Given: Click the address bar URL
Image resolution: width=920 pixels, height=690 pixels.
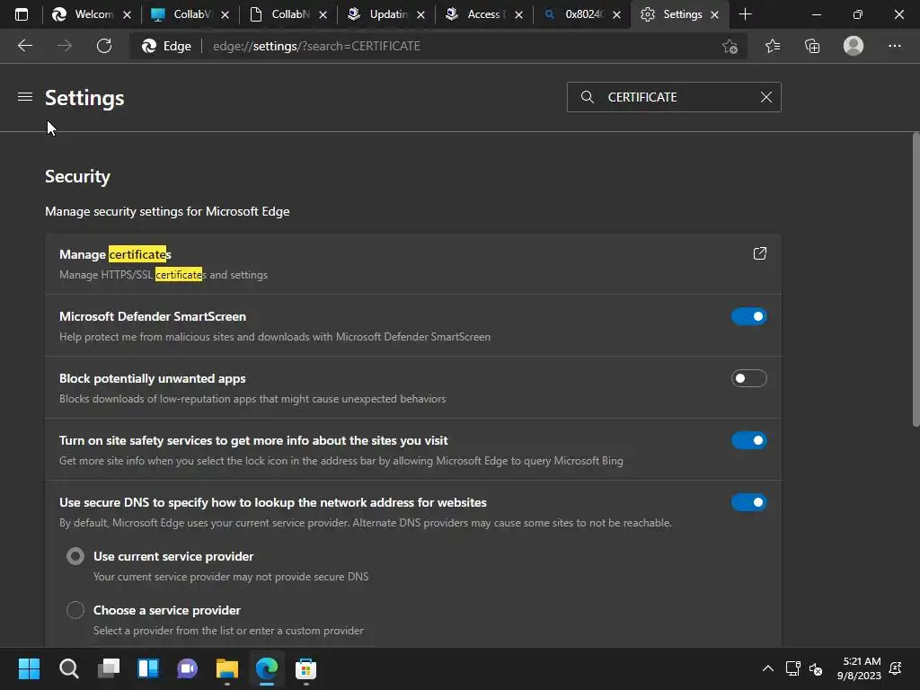Looking at the screenshot, I should 316,46.
